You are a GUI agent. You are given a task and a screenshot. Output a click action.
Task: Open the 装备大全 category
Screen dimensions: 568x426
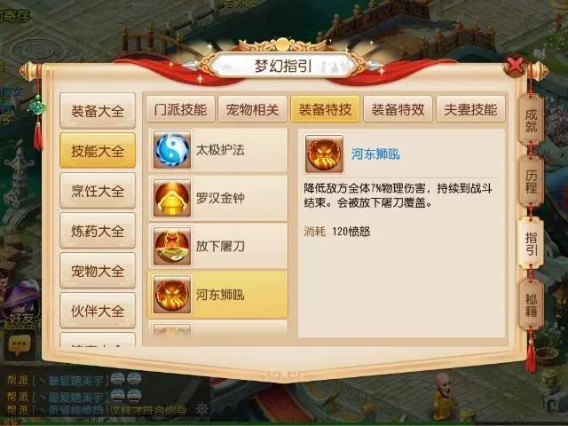(x=98, y=111)
